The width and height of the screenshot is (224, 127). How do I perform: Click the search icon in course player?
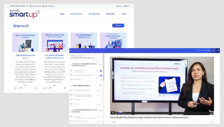[x=71, y=50]
